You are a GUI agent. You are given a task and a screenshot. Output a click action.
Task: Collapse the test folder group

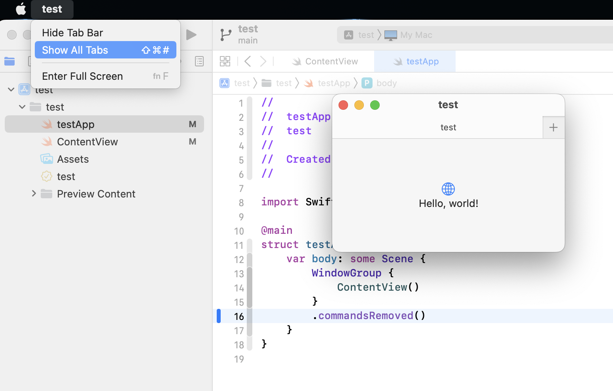click(22, 107)
